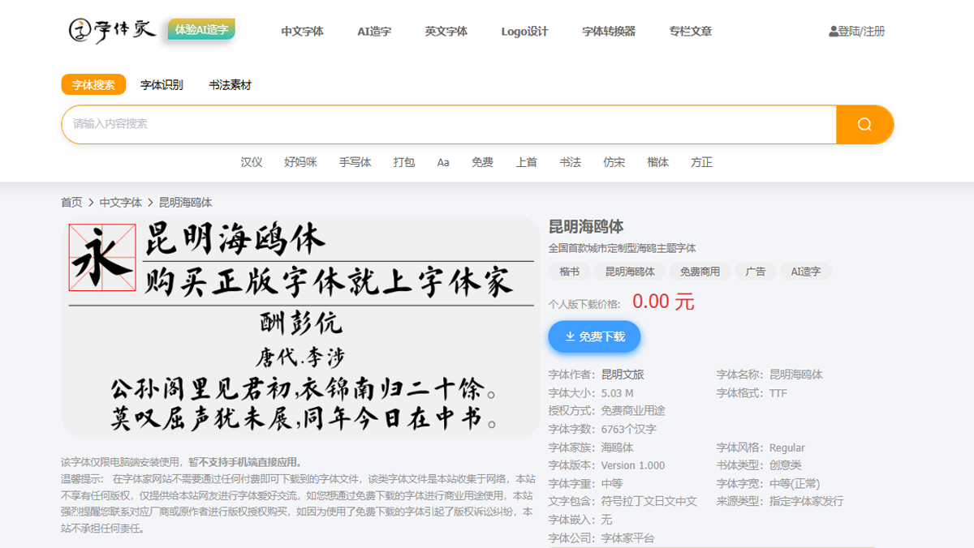The height and width of the screenshot is (548, 974).
Task: Click 中文字体 in the breadcrumb
Action: [x=121, y=203]
